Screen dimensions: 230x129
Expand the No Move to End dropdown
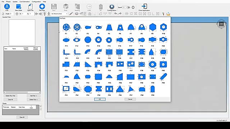[66, 14]
